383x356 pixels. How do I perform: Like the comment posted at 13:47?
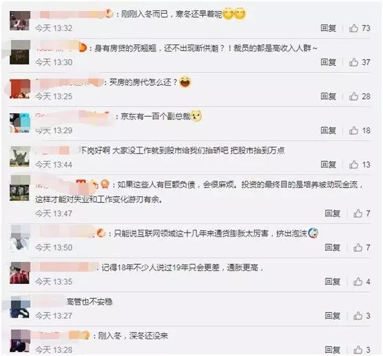click(x=358, y=213)
